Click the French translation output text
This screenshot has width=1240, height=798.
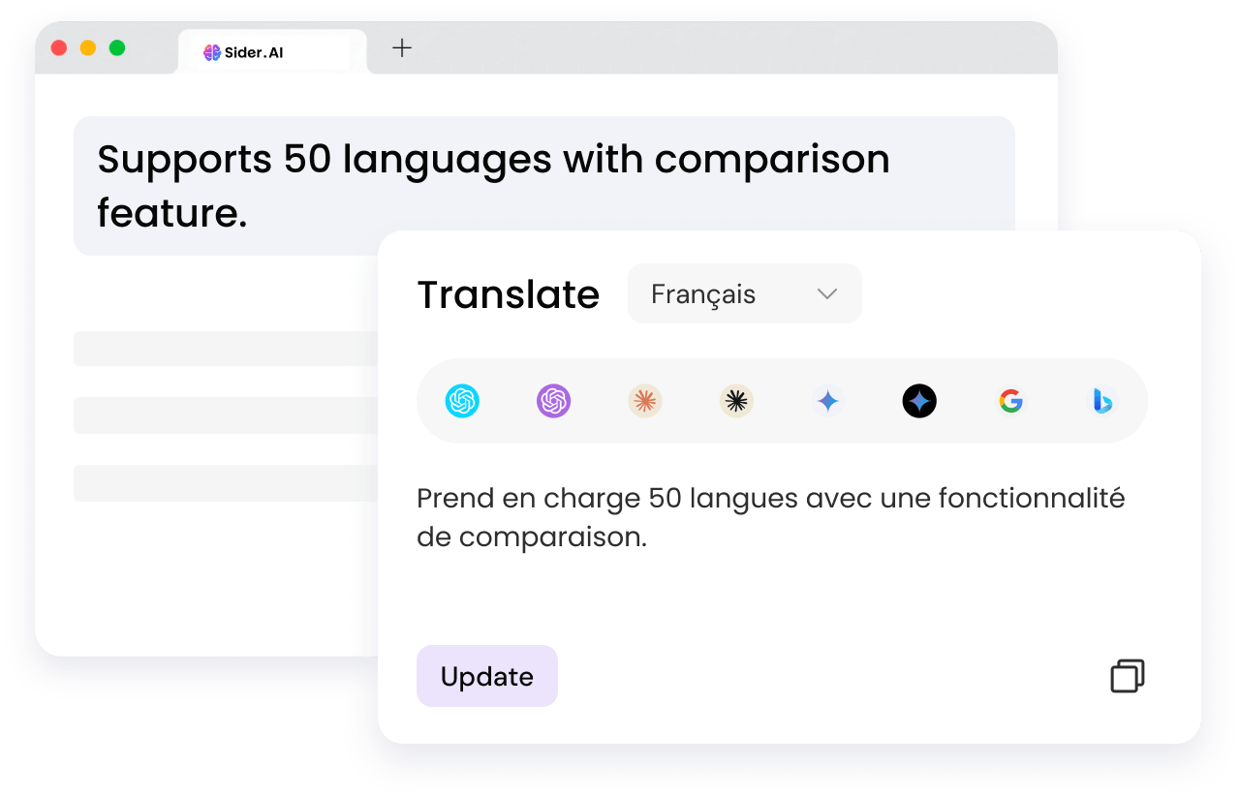(771, 517)
